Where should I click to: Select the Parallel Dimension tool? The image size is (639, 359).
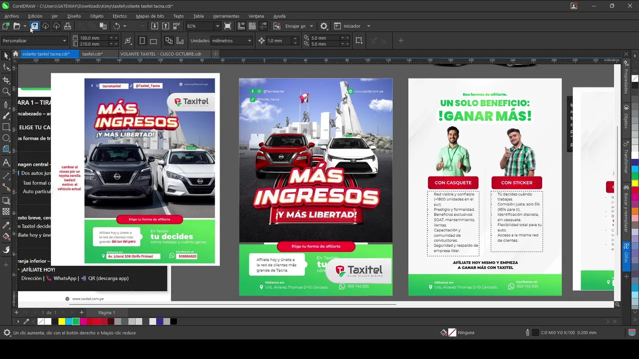6,176
